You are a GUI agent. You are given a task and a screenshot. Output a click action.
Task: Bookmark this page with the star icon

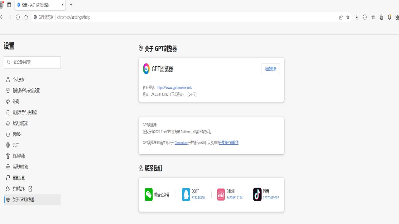(x=348, y=17)
